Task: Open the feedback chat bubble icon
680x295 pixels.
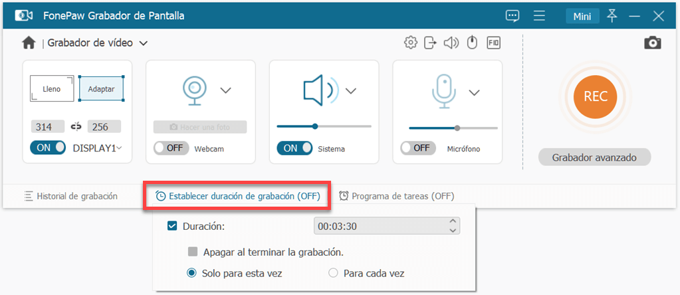Action: (x=512, y=17)
